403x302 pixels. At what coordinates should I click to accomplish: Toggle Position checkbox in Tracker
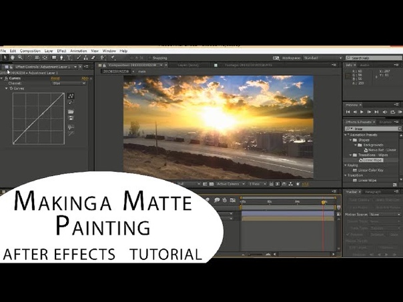point(348,235)
